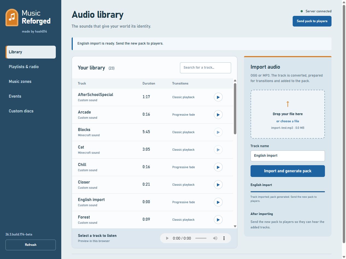Image resolution: width=346 pixels, height=259 pixels.
Task: Play the Cat track preview
Action: (x=218, y=150)
